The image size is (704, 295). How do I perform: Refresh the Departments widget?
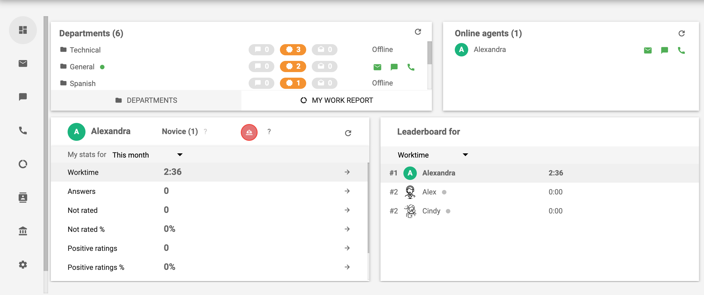418,32
